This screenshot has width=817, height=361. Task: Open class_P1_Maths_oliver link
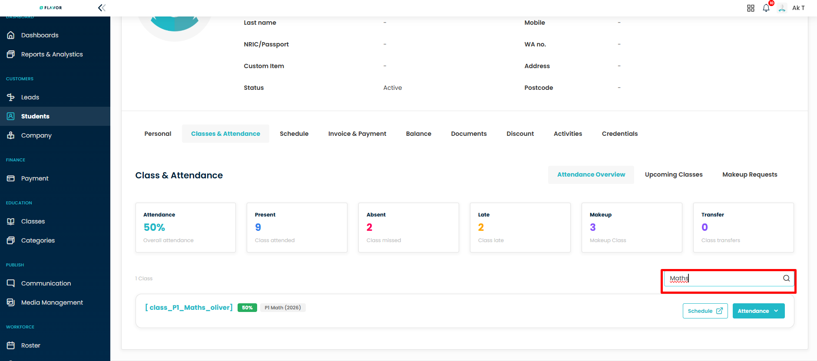pyautogui.click(x=189, y=308)
